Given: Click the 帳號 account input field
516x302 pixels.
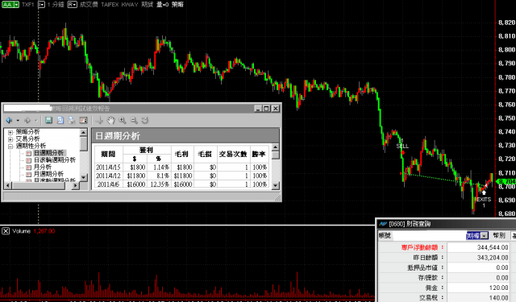Looking at the screenshot, I should [430, 236].
